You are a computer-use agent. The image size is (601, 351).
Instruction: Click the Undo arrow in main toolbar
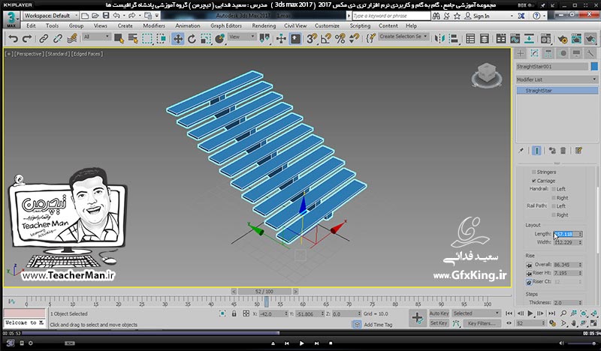[x=13, y=39]
